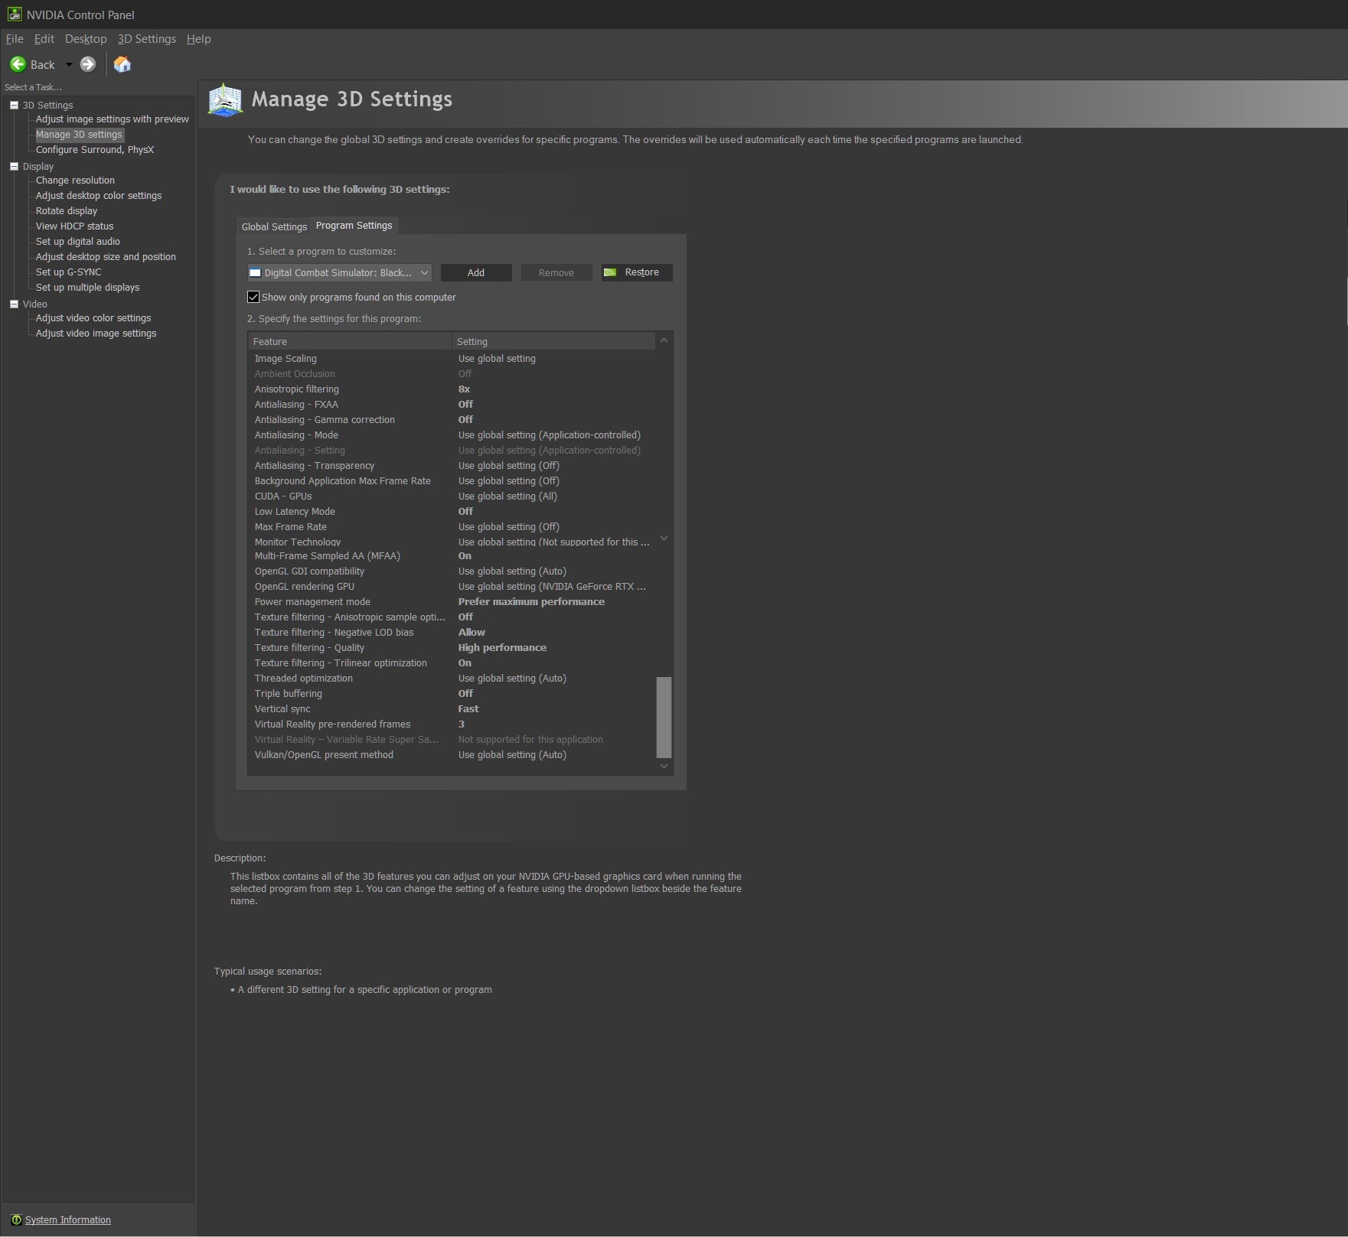Select View HDCP status
The height and width of the screenshot is (1237, 1348).
point(74,226)
